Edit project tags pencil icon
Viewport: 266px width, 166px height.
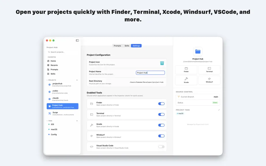pos(219,110)
